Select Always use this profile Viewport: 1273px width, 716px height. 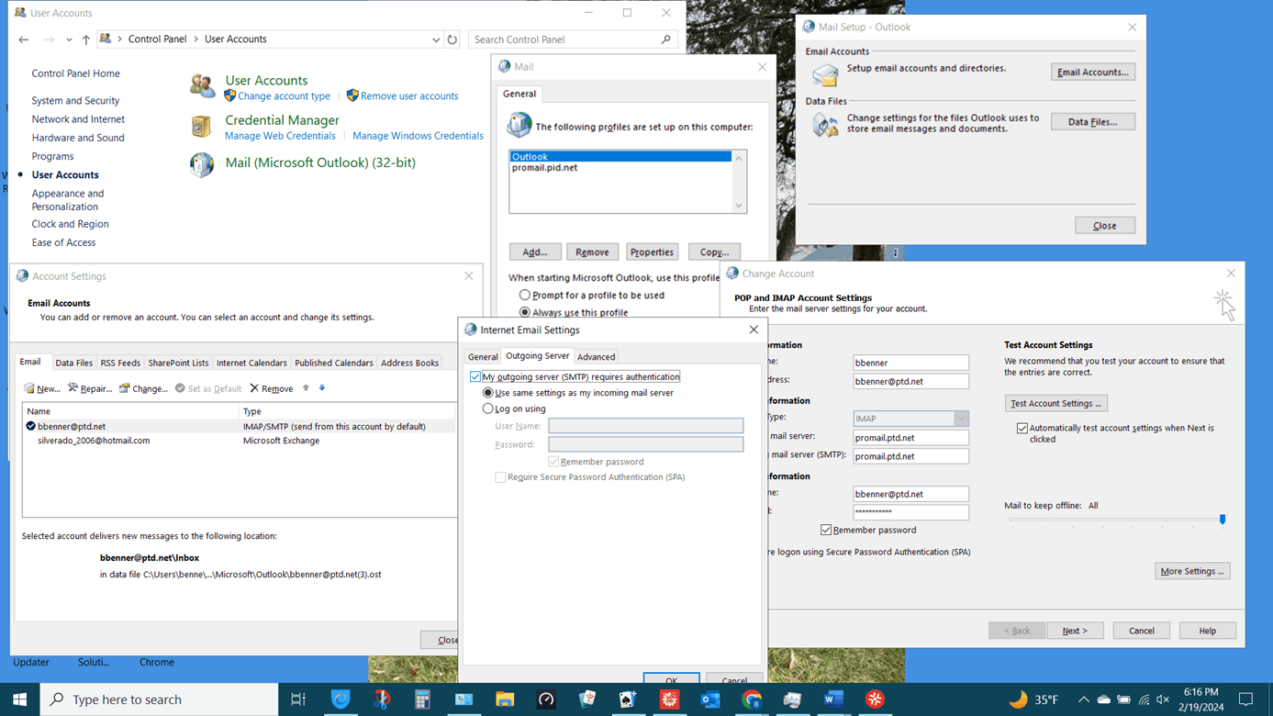coord(525,312)
